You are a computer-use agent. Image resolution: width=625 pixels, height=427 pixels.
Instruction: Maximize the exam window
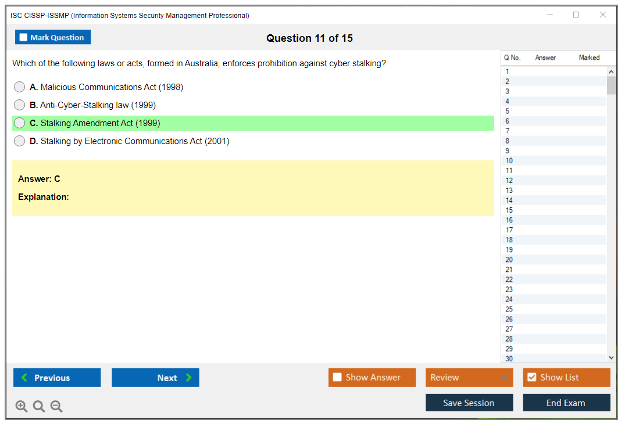point(576,15)
